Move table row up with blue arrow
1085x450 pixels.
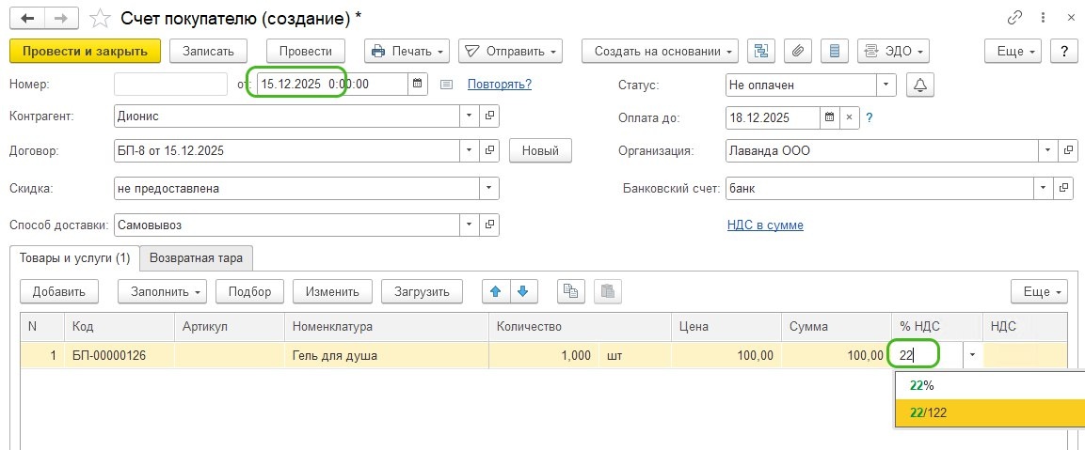tap(495, 292)
